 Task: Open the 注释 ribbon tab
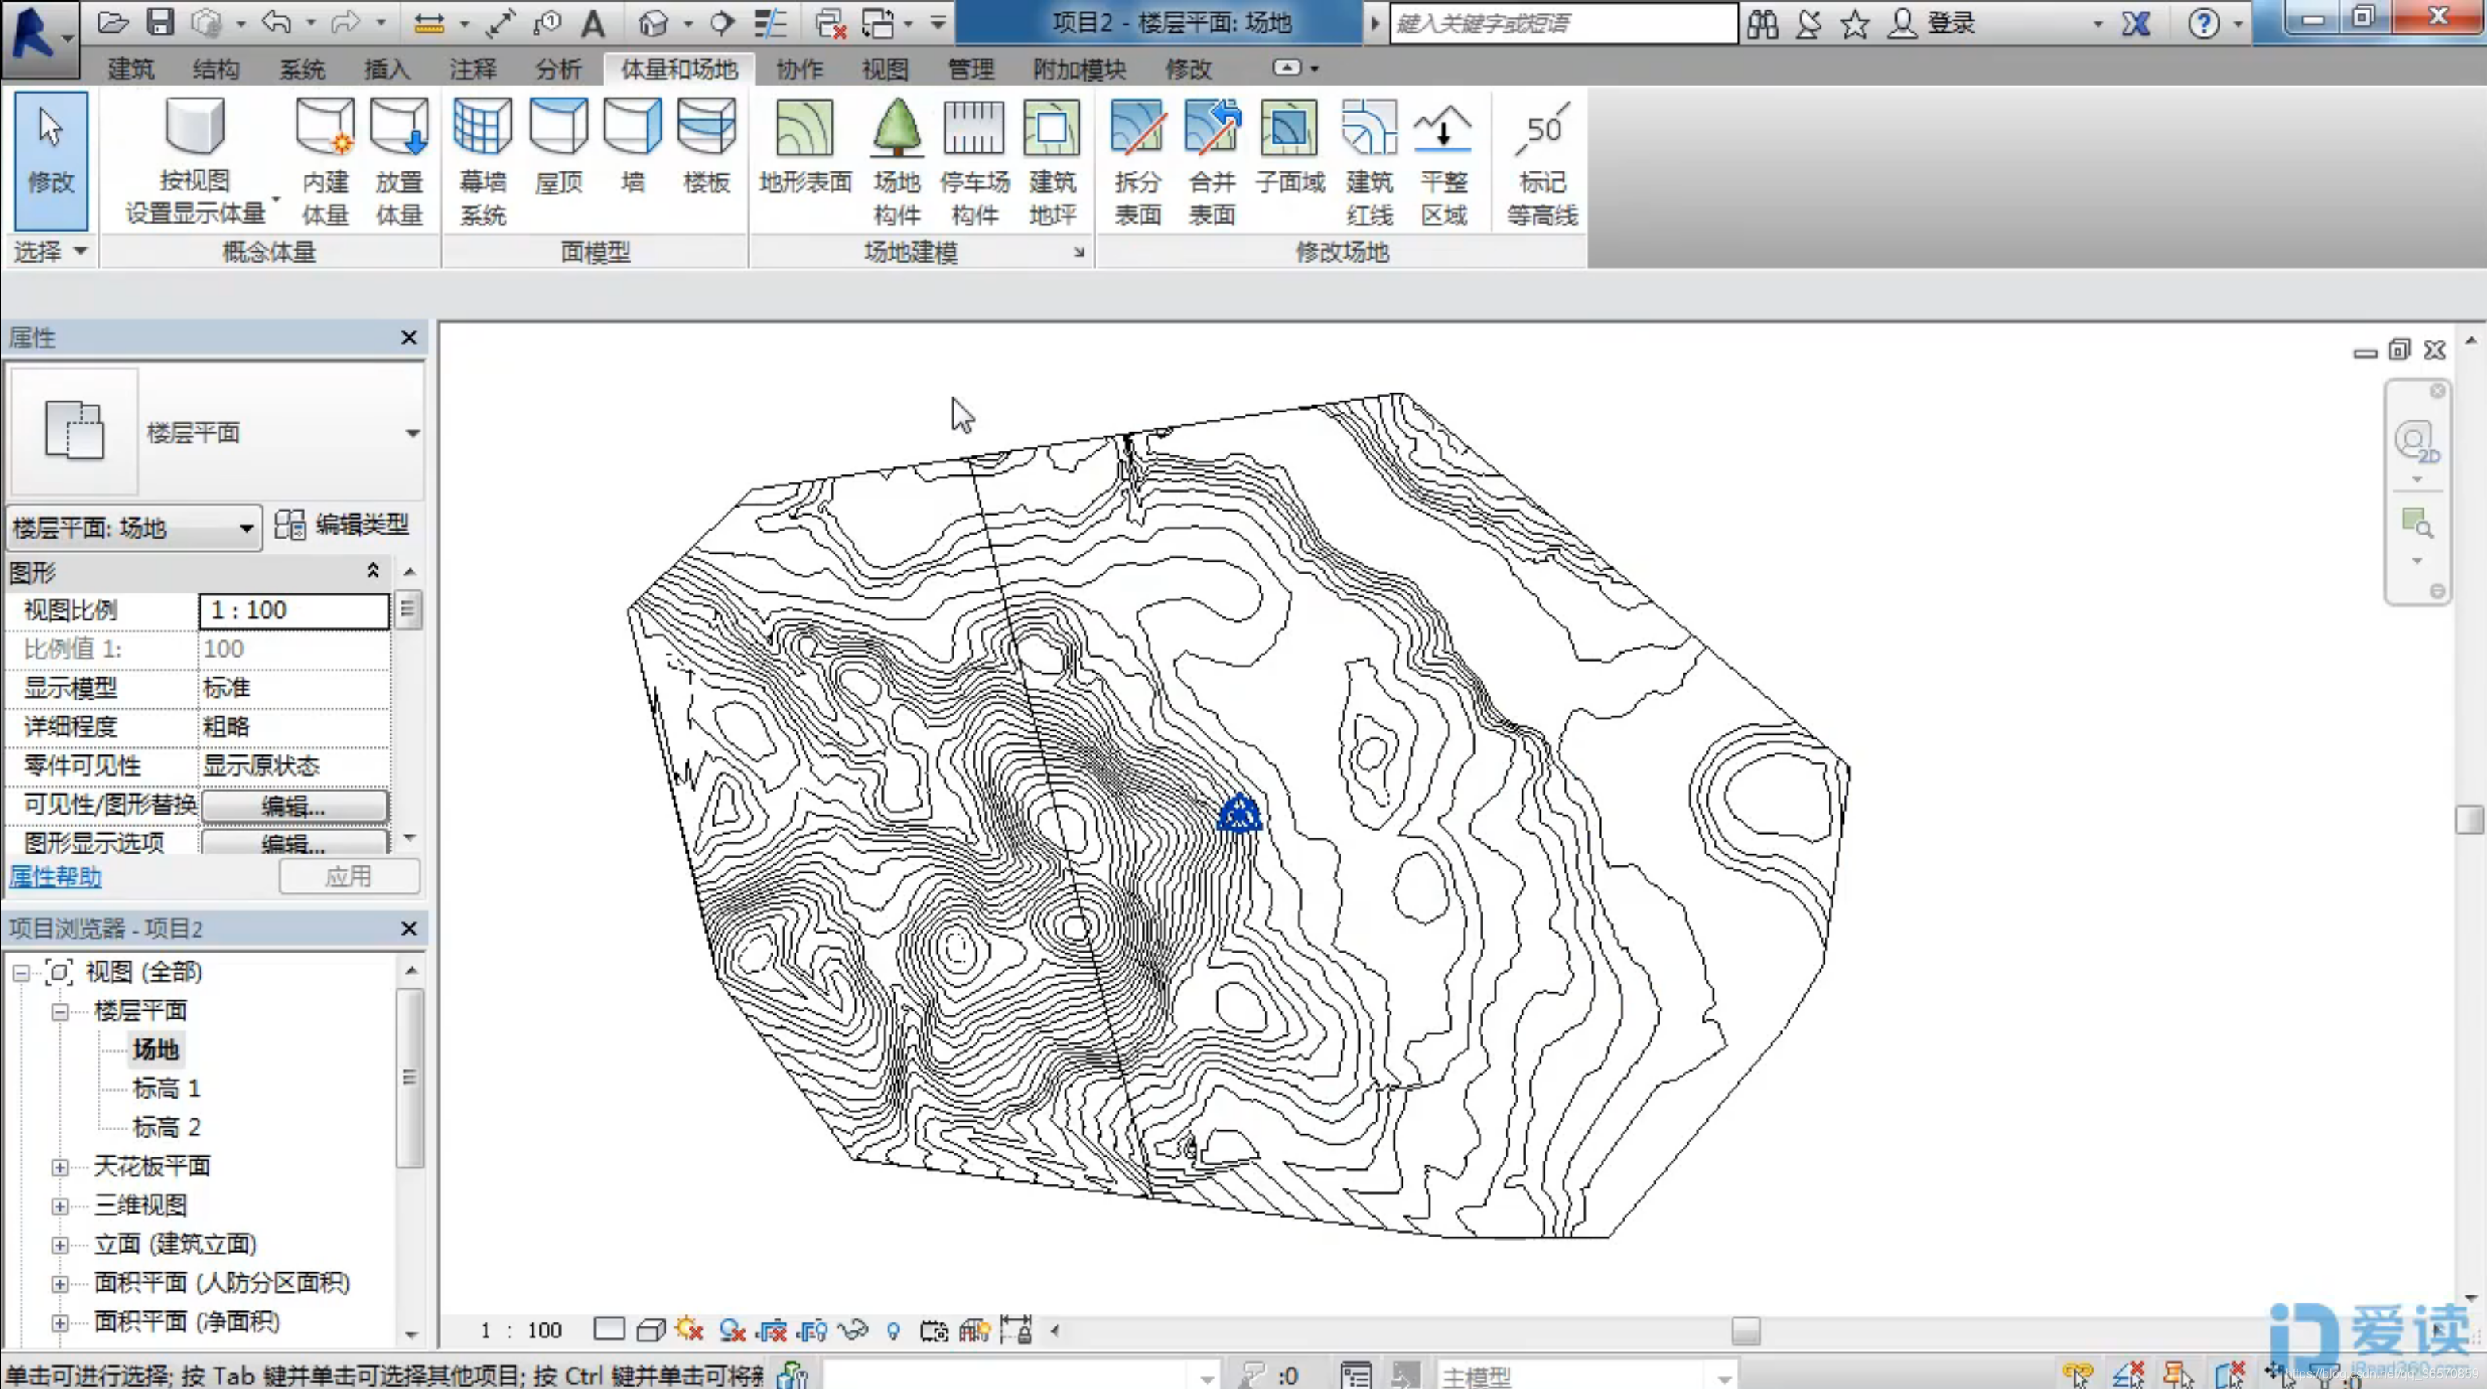(x=473, y=68)
